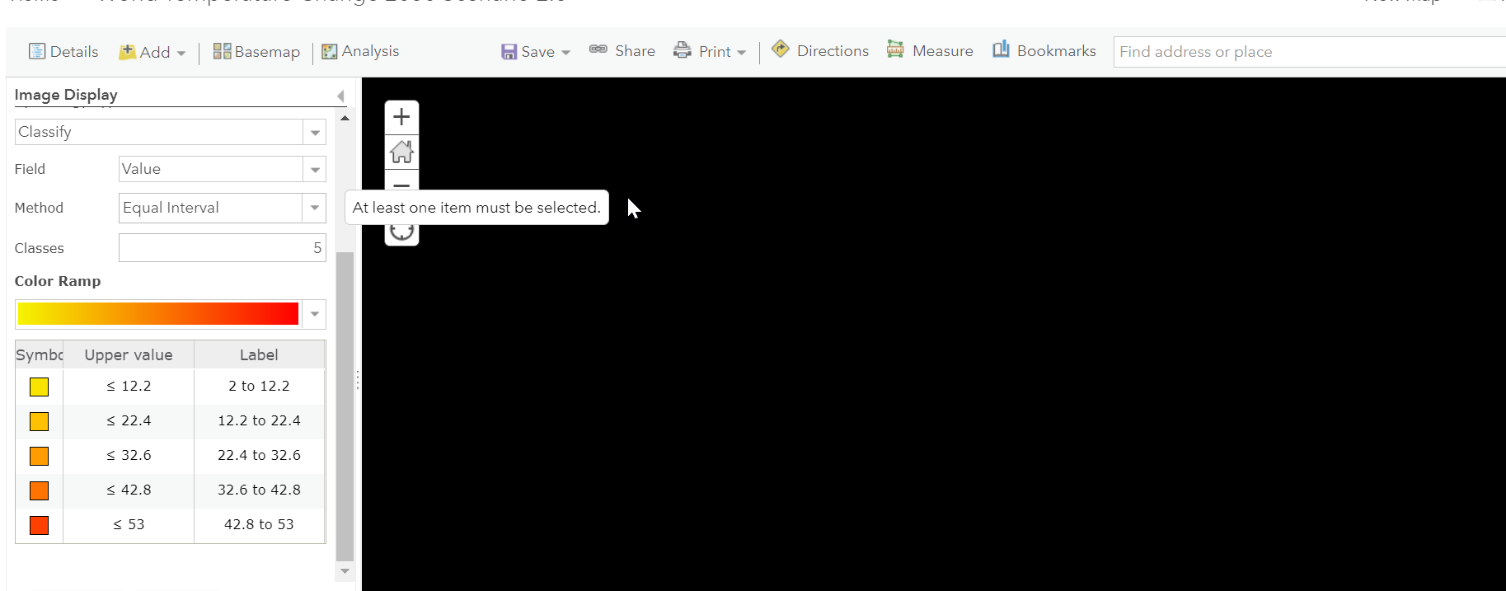Click the Share button
This screenshot has width=1506, height=591.
click(x=622, y=51)
